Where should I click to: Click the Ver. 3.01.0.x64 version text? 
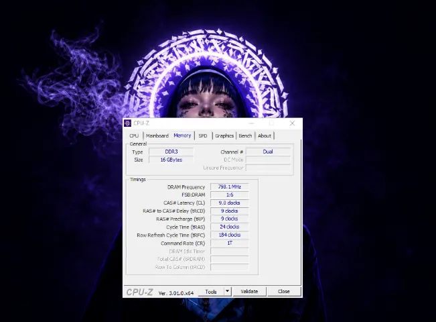pyautogui.click(x=176, y=293)
